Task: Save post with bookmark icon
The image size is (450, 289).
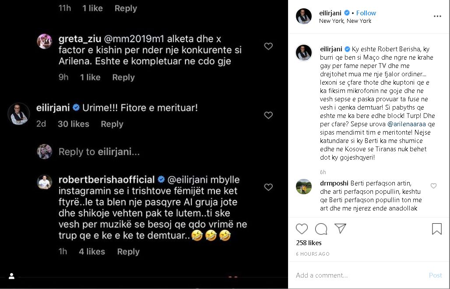Action: tap(437, 229)
